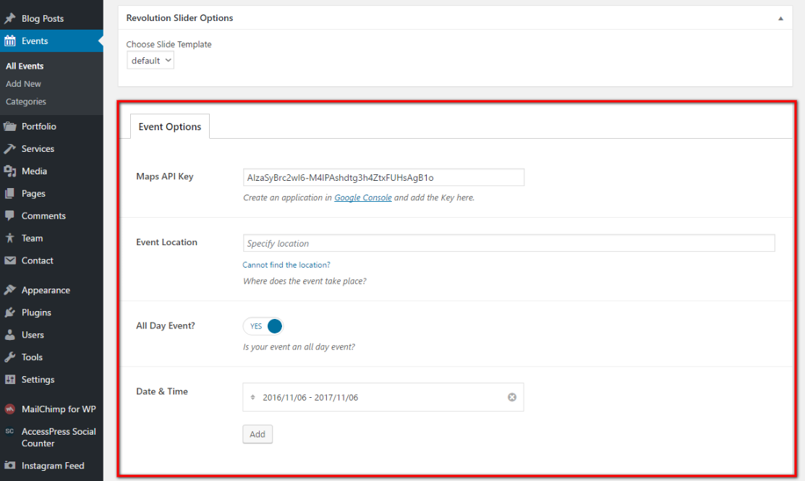Click the Add button under Date & Time
805x481 pixels.
click(x=257, y=435)
